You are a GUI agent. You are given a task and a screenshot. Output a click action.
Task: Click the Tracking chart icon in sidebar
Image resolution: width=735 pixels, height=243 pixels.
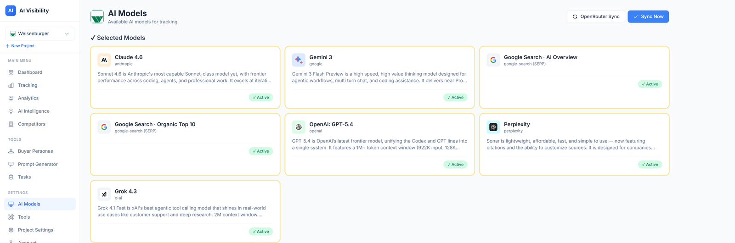(11, 85)
